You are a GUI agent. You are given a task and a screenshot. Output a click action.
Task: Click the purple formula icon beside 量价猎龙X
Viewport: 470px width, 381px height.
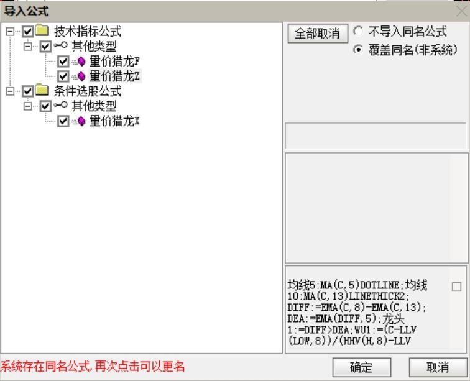click(81, 121)
